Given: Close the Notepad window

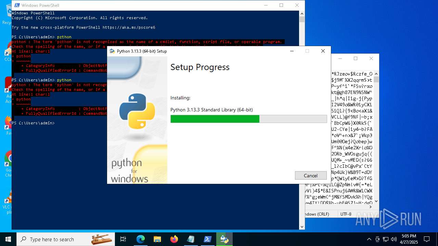Looking at the screenshot, I should coord(371,58).
